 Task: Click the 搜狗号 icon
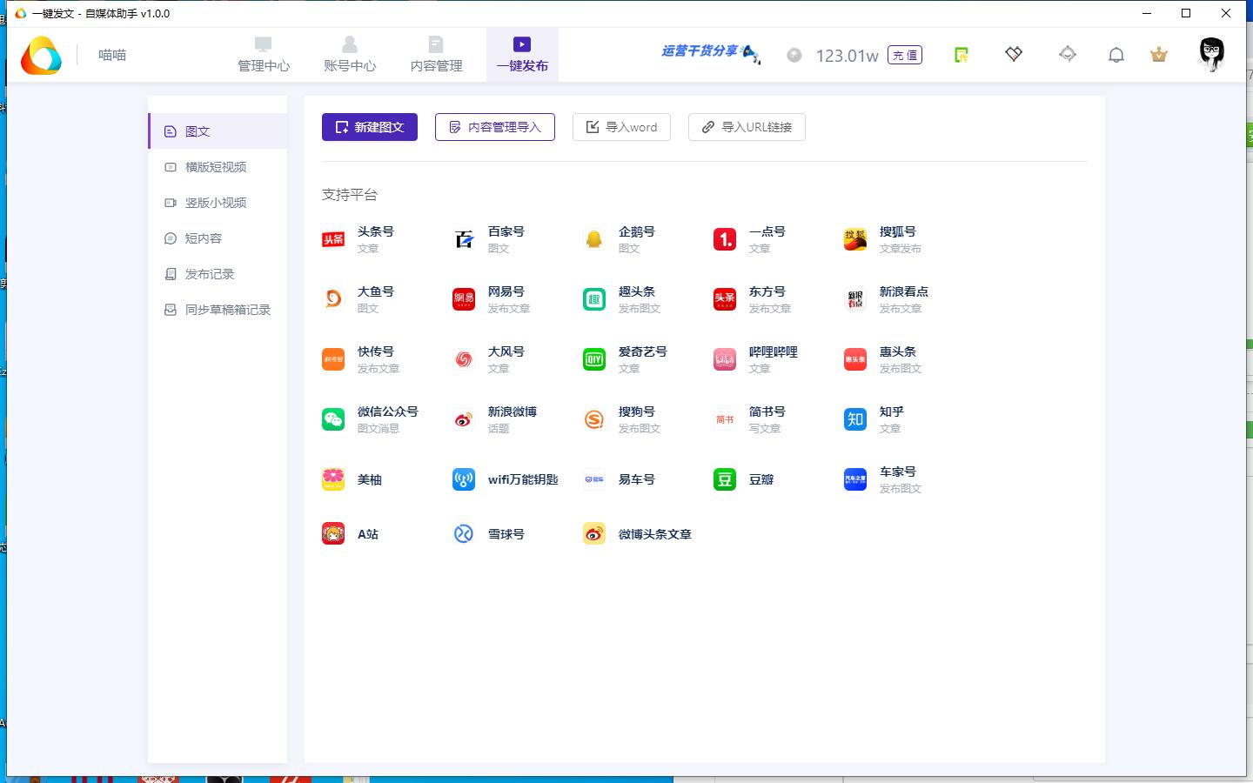[x=594, y=419]
